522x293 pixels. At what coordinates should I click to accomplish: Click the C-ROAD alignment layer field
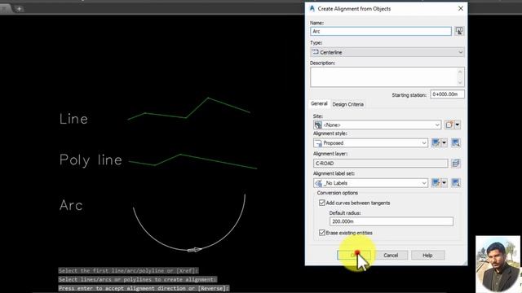point(381,163)
